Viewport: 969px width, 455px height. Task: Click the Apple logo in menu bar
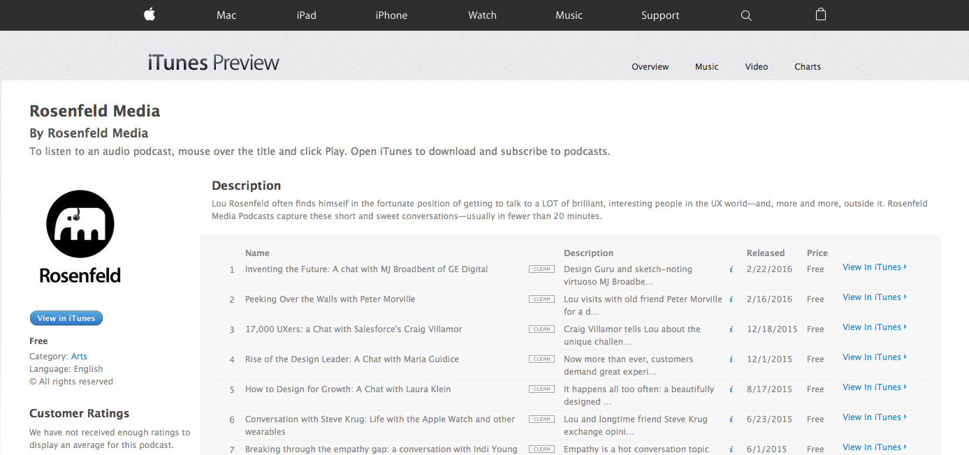pyautogui.click(x=149, y=15)
